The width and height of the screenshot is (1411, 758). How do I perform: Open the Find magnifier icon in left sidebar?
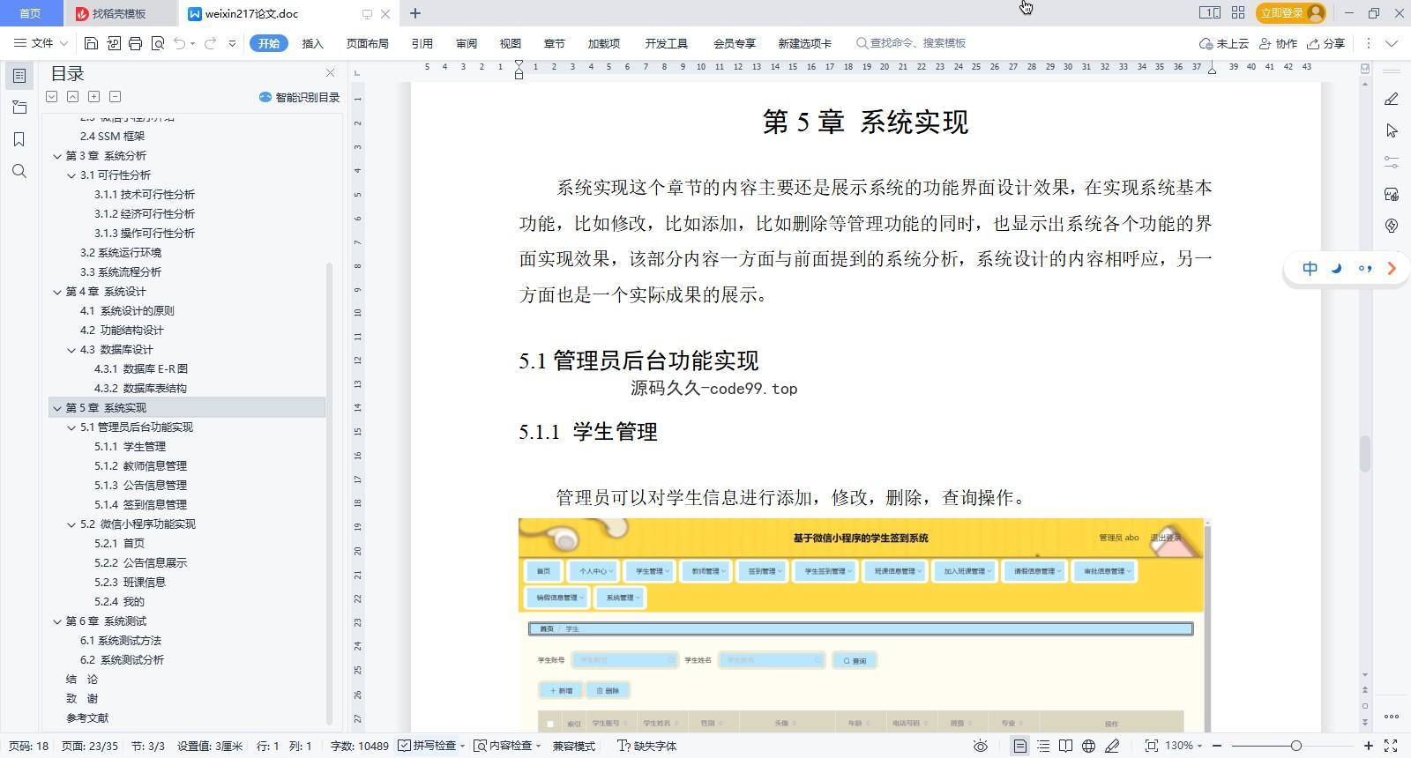pos(19,171)
